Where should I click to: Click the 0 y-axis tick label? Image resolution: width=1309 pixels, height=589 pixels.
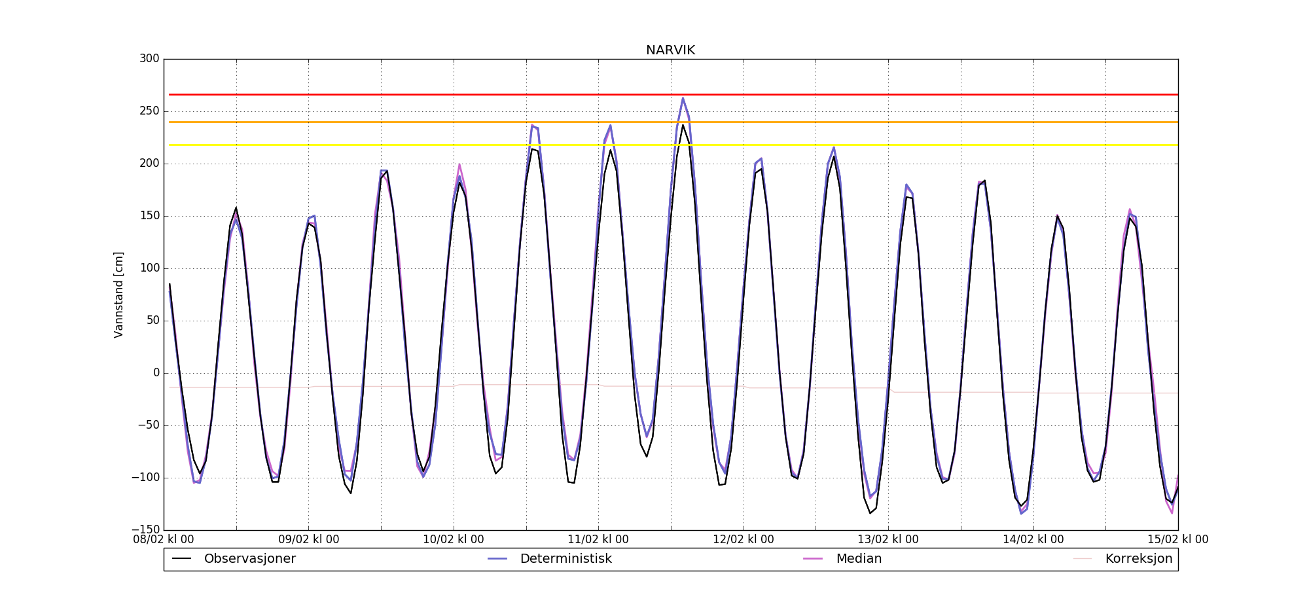point(156,373)
